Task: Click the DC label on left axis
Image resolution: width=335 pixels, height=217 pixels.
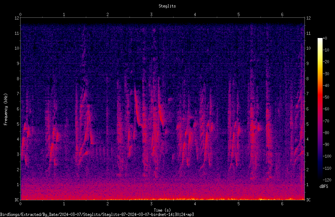Action: pos(17,200)
